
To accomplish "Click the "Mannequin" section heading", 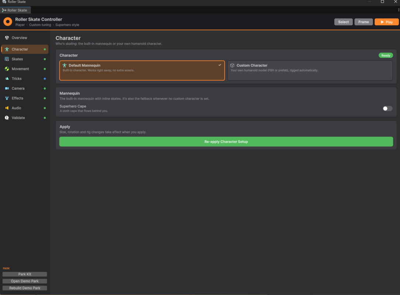I will pos(70,93).
